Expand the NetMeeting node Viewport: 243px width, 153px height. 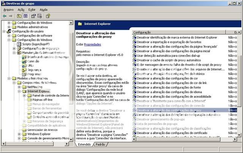pos(19,87)
